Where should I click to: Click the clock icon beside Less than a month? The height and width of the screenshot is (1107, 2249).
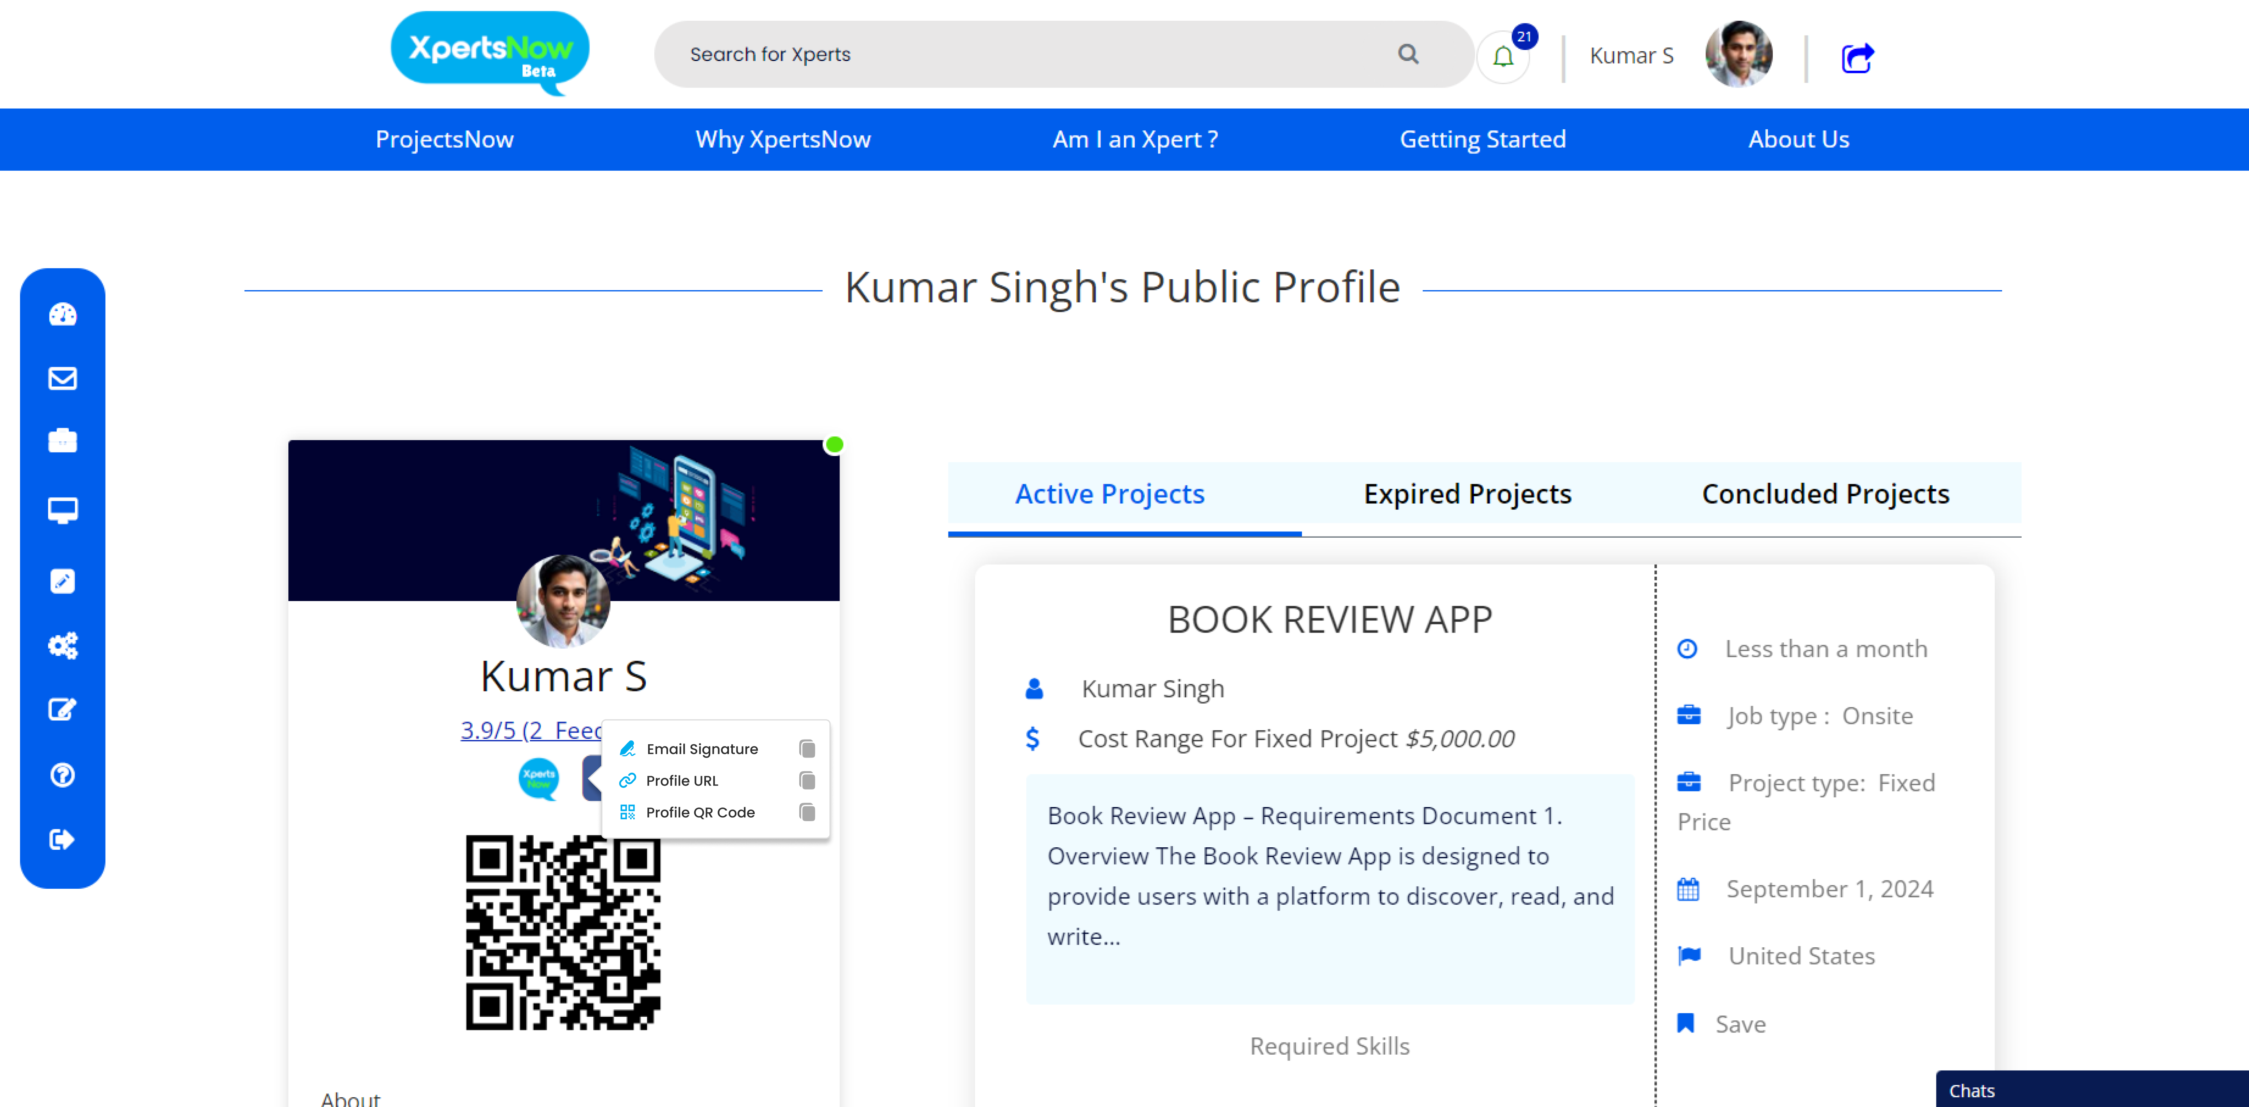[x=1687, y=649]
